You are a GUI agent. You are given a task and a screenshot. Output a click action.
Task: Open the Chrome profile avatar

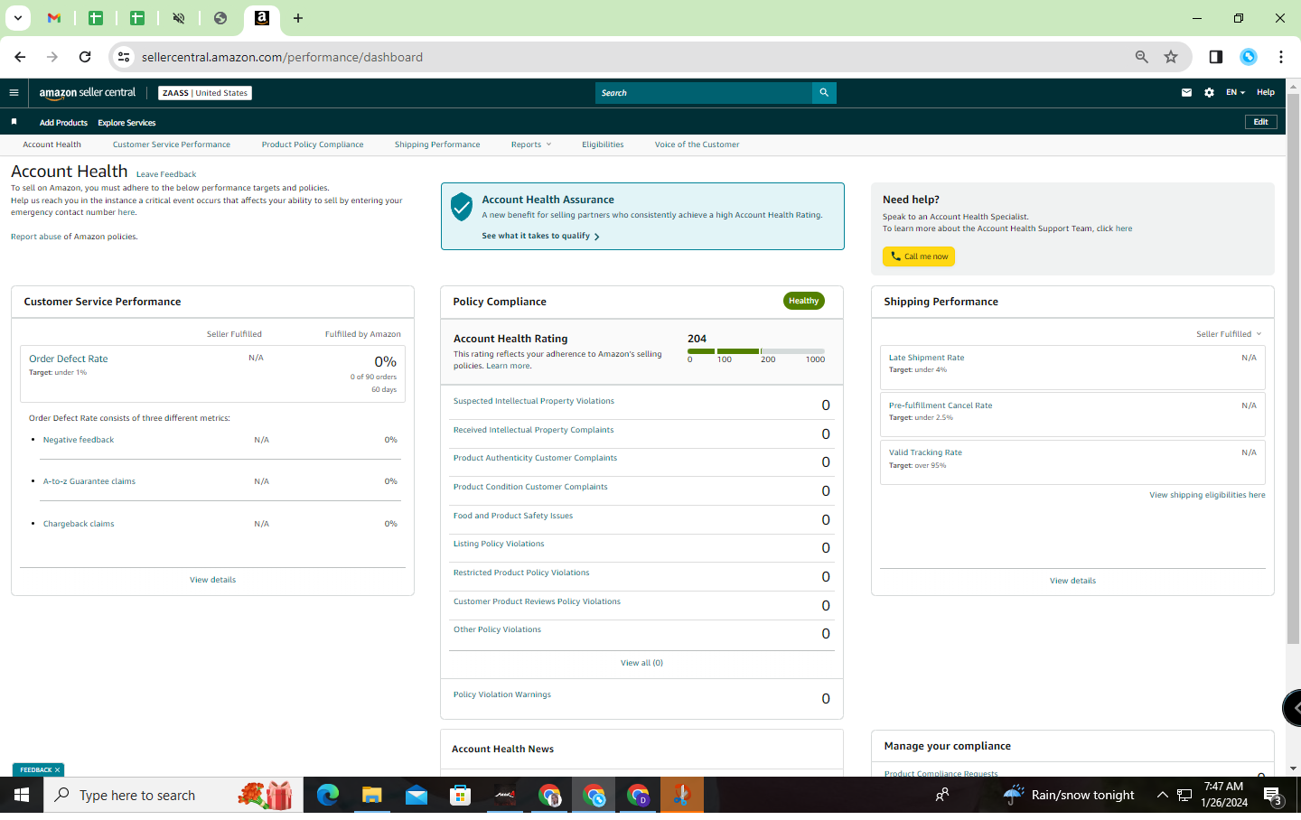coord(1249,57)
